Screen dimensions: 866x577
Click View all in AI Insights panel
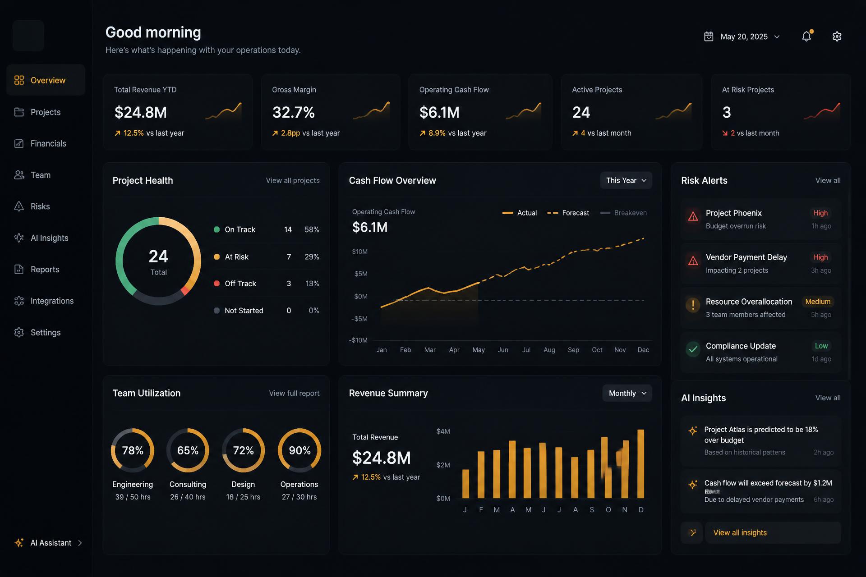click(x=828, y=398)
